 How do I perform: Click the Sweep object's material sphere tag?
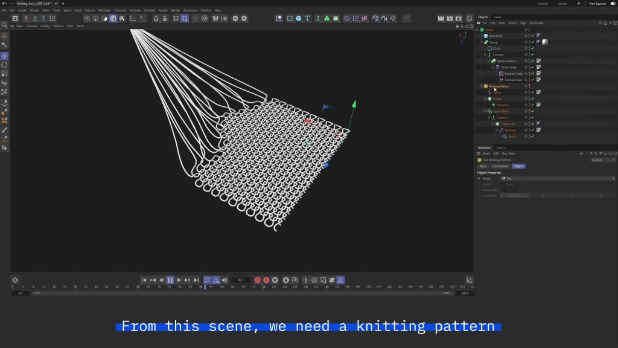[x=545, y=42]
